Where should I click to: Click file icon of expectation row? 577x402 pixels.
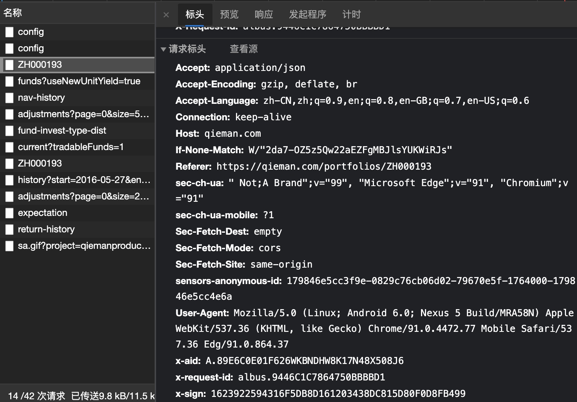click(9, 213)
